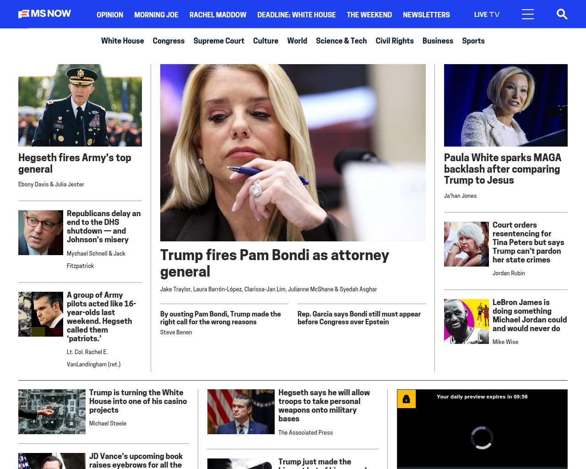Open the Sports topic

(x=473, y=41)
